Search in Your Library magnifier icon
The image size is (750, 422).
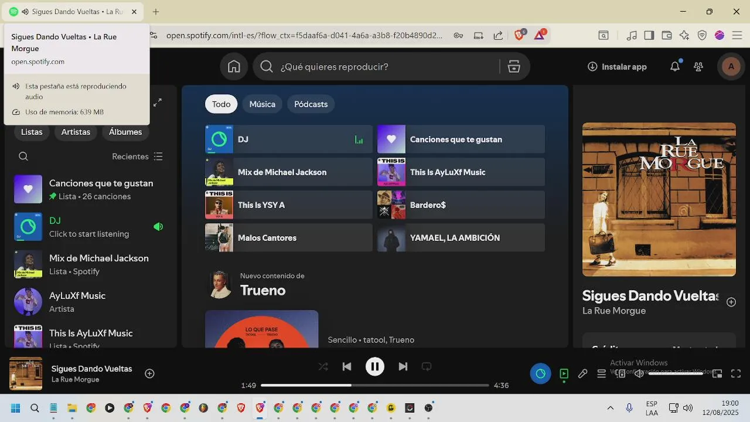click(x=23, y=156)
